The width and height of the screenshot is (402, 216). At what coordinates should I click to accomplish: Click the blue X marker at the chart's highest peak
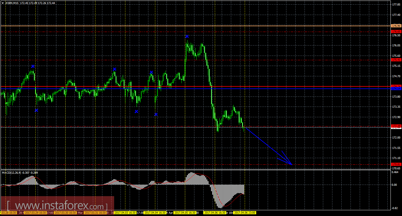[187, 37]
